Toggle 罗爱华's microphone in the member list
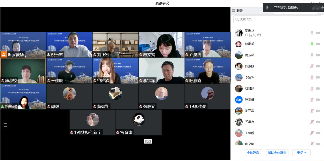Viewport: 324px width, 161px height. tap(312, 33)
